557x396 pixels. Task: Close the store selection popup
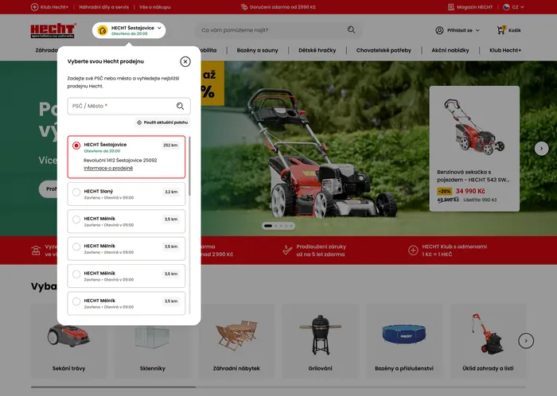(x=185, y=62)
